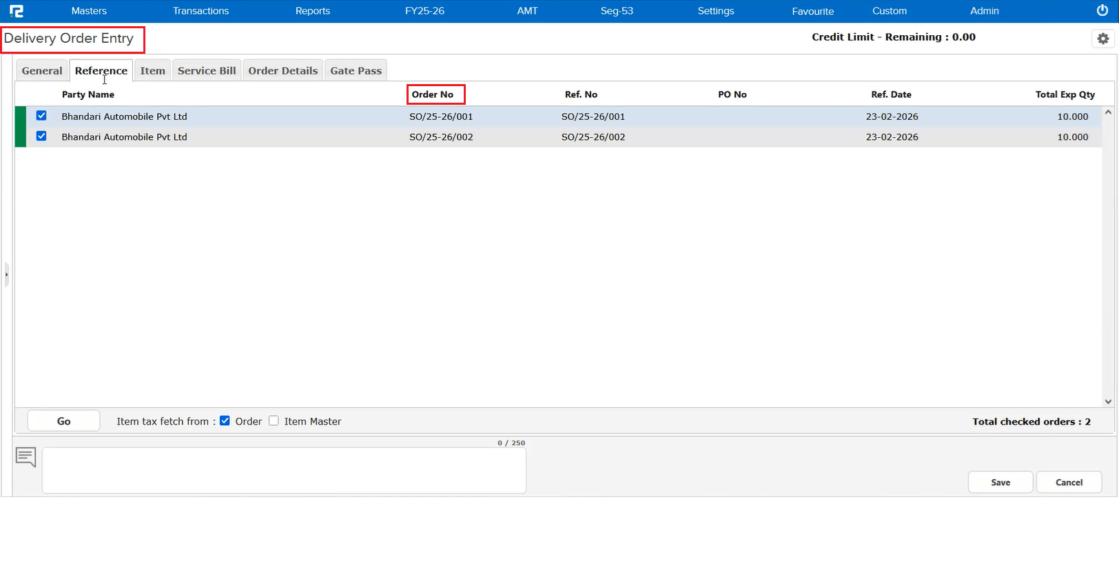This screenshot has width=1119, height=568.
Task: Click the Cancel button
Action: [1069, 483]
